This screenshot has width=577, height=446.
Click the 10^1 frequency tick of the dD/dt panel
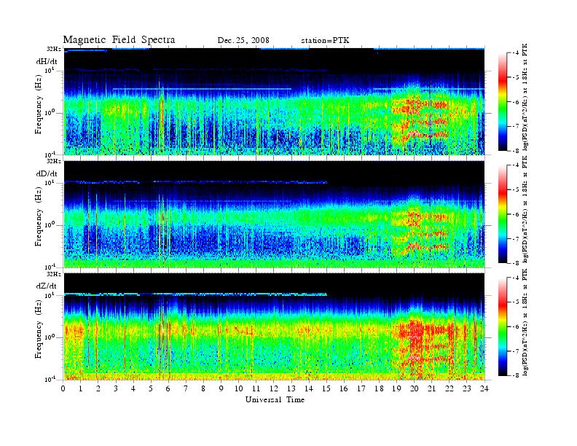(50, 182)
